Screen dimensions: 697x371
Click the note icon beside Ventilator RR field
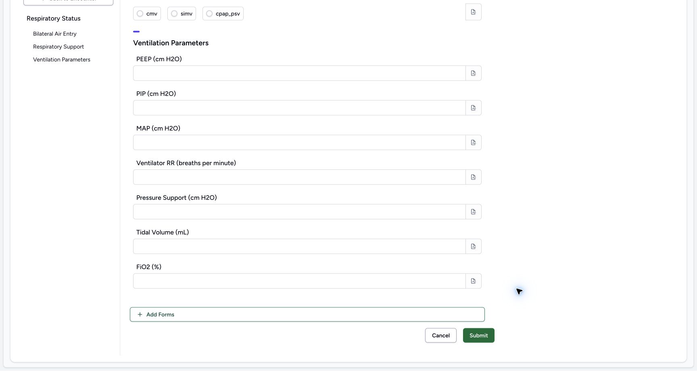(474, 177)
